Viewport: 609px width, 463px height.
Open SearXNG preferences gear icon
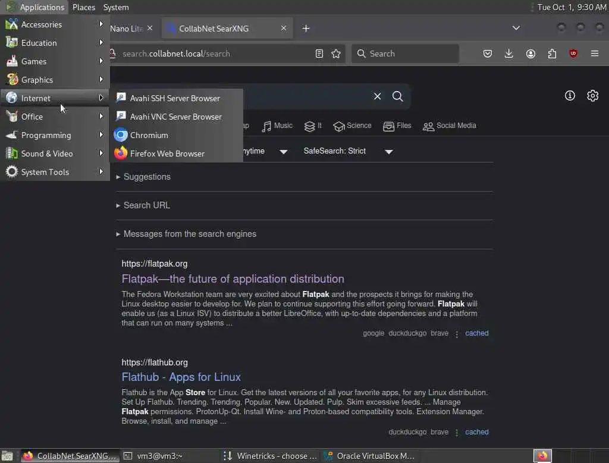[593, 96]
